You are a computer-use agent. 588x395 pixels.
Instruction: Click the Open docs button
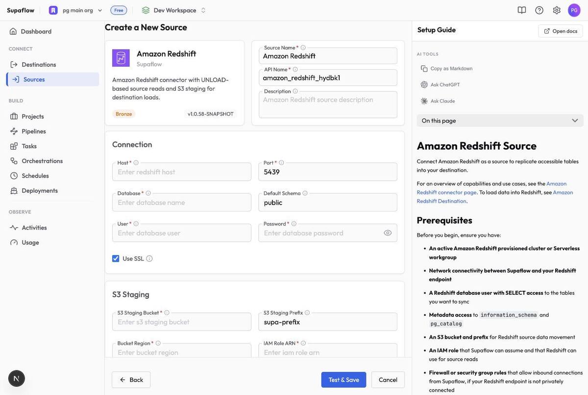coord(561,31)
